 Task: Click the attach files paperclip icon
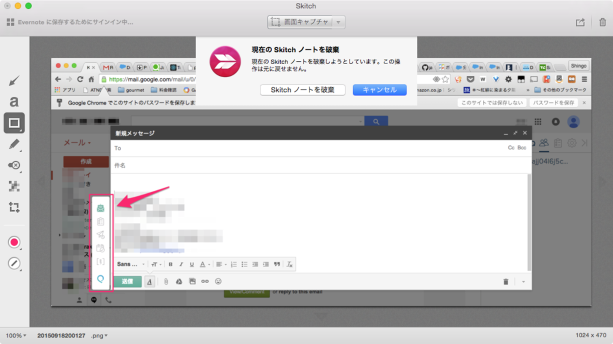pyautogui.click(x=166, y=281)
